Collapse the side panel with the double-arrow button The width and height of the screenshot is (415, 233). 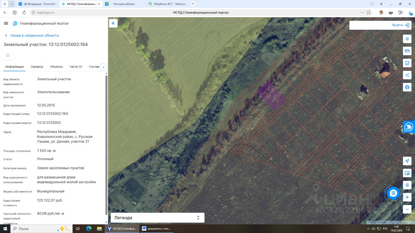pyautogui.click(x=113, y=23)
